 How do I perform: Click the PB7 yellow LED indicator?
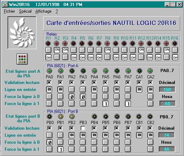[x=128, y=117]
